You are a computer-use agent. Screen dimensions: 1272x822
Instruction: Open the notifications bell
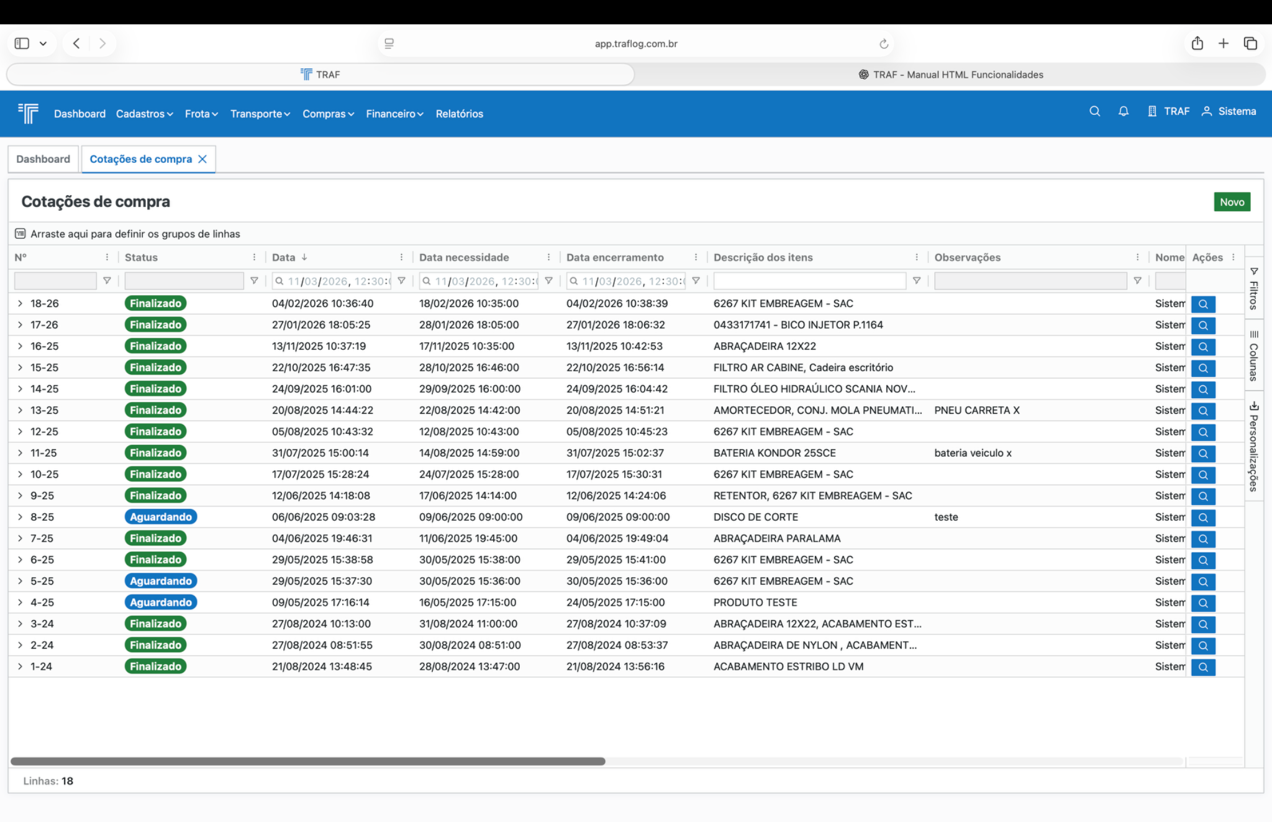pyautogui.click(x=1123, y=111)
